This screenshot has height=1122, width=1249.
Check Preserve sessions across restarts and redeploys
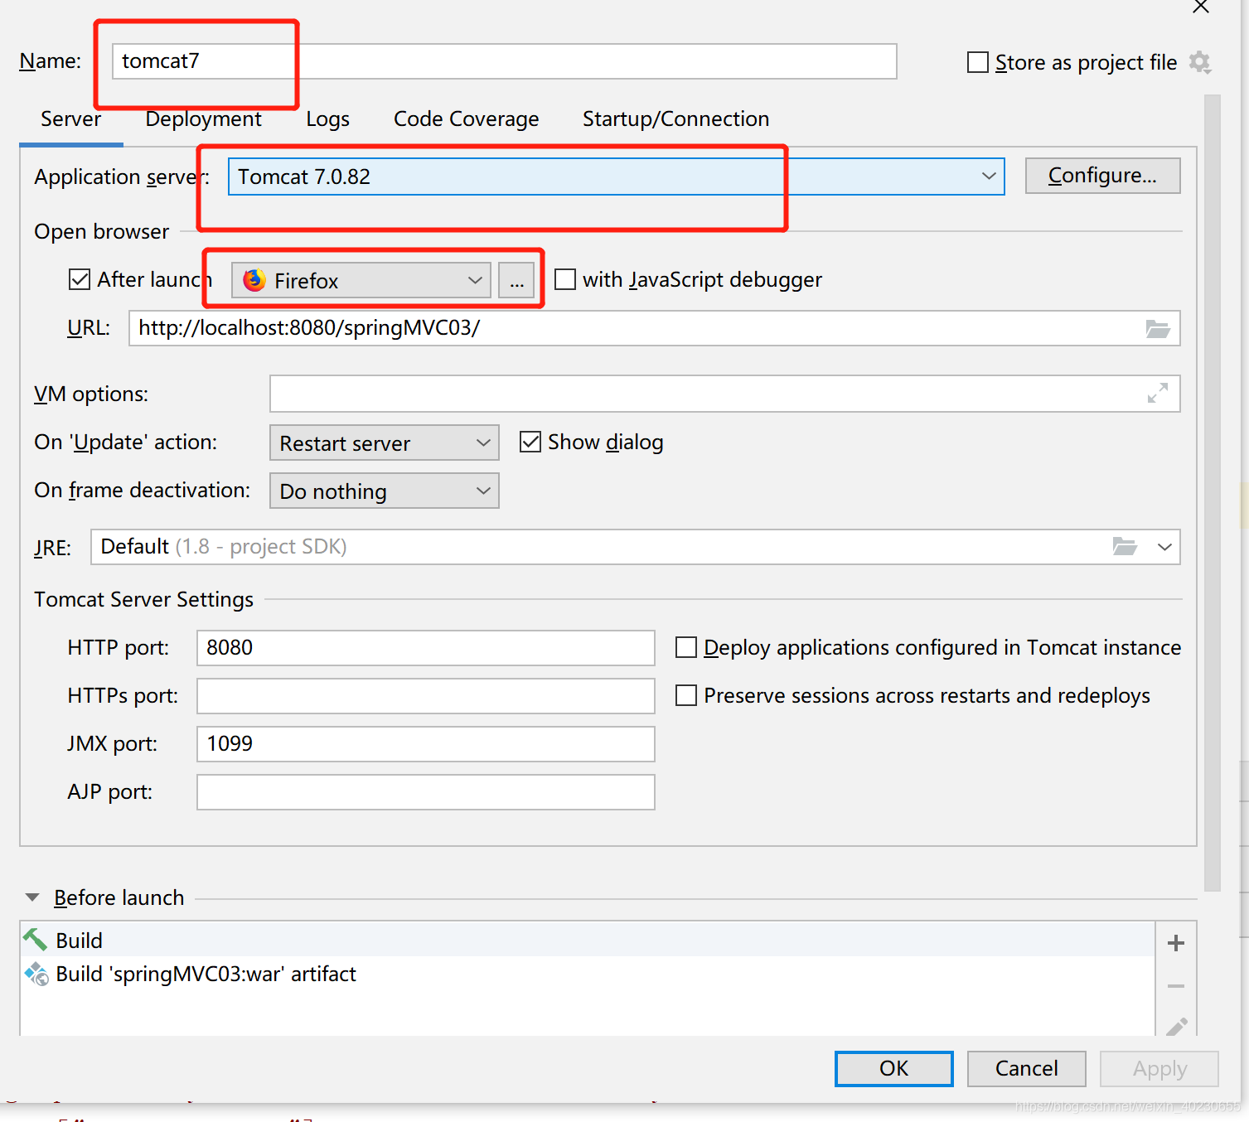point(686,695)
